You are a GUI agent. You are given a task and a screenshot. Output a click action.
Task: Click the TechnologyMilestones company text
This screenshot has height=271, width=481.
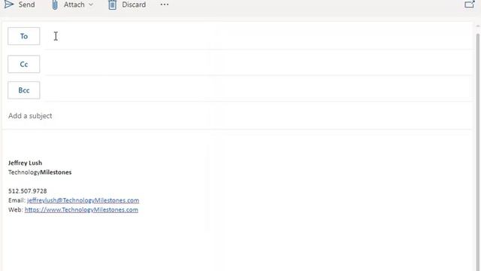pos(40,172)
